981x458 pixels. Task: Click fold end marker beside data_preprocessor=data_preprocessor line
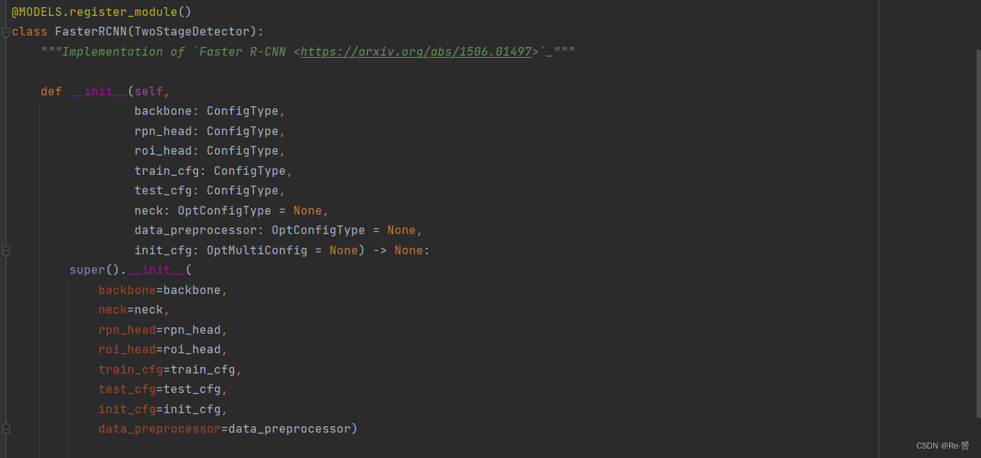click(6, 429)
